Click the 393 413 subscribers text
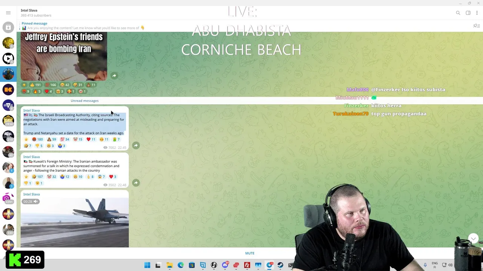Screen dimensions: 483x271 click(36, 15)
